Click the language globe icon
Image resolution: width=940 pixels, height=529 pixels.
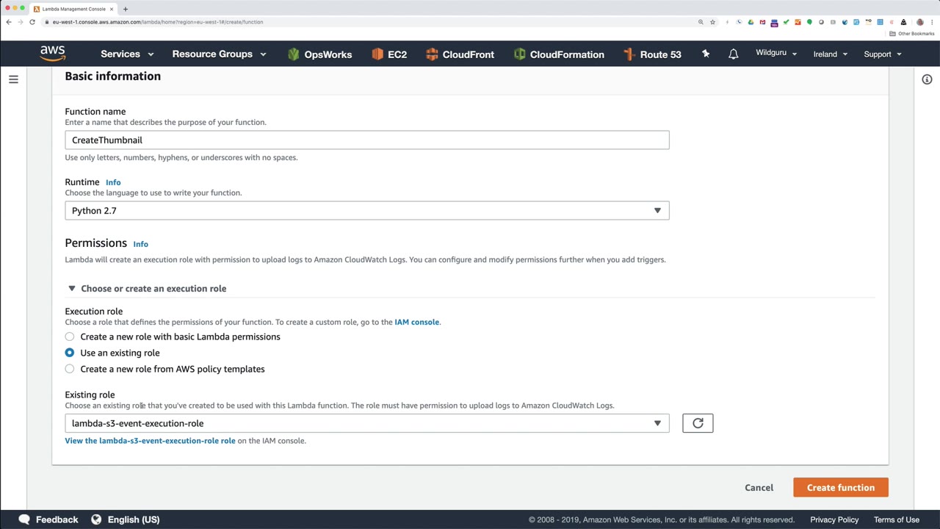[x=96, y=519]
